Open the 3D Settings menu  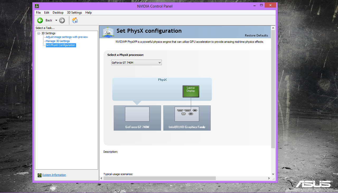[74, 12]
